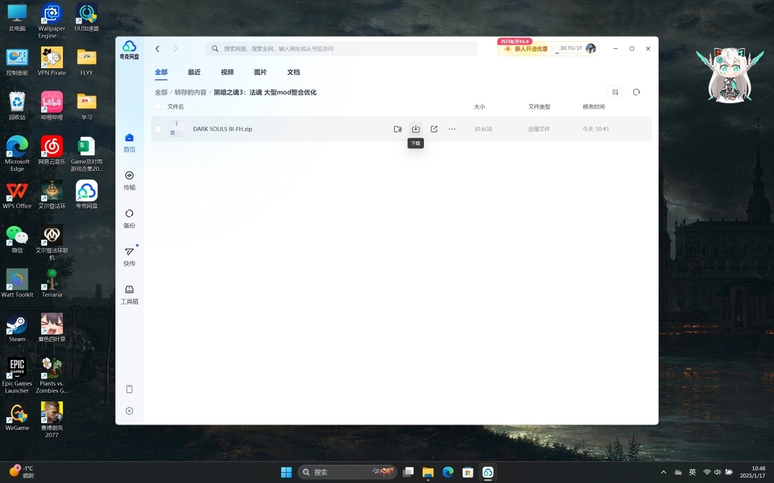The width and height of the screenshot is (774, 483).
Task: Switch to the 文档 tab
Action: (x=294, y=72)
